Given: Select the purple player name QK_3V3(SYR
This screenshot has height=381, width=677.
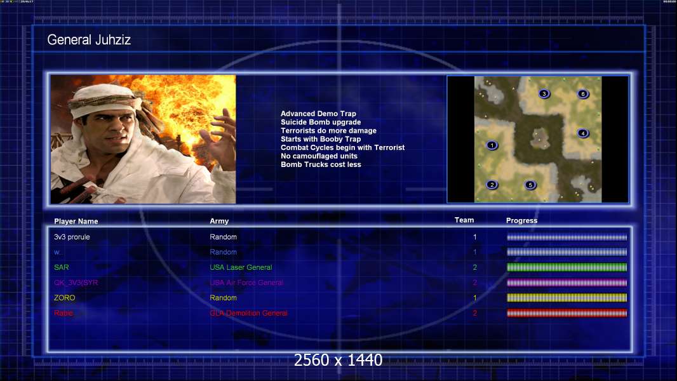Looking at the screenshot, I should [76, 283].
